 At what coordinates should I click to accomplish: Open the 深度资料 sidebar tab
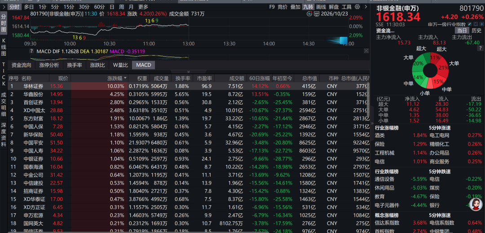(4, 135)
